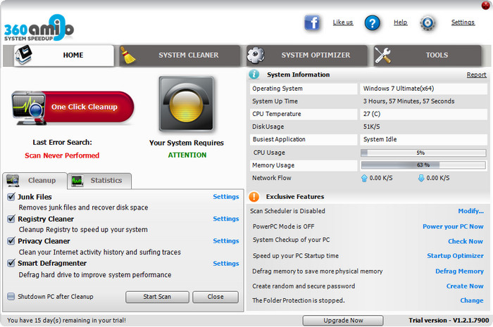Click the 360amigo System Speedup logo
This screenshot has width=493, height=327.
[39, 28]
